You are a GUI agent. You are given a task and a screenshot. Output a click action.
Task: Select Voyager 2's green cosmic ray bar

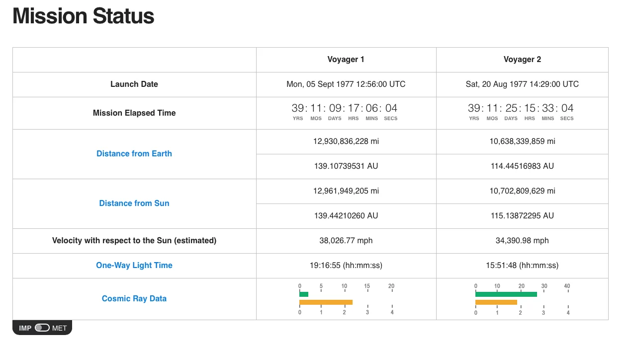tap(506, 294)
